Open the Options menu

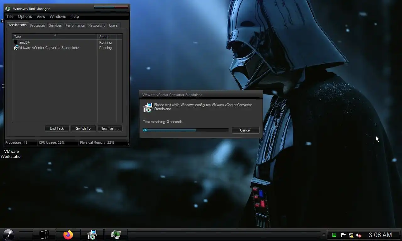click(25, 16)
